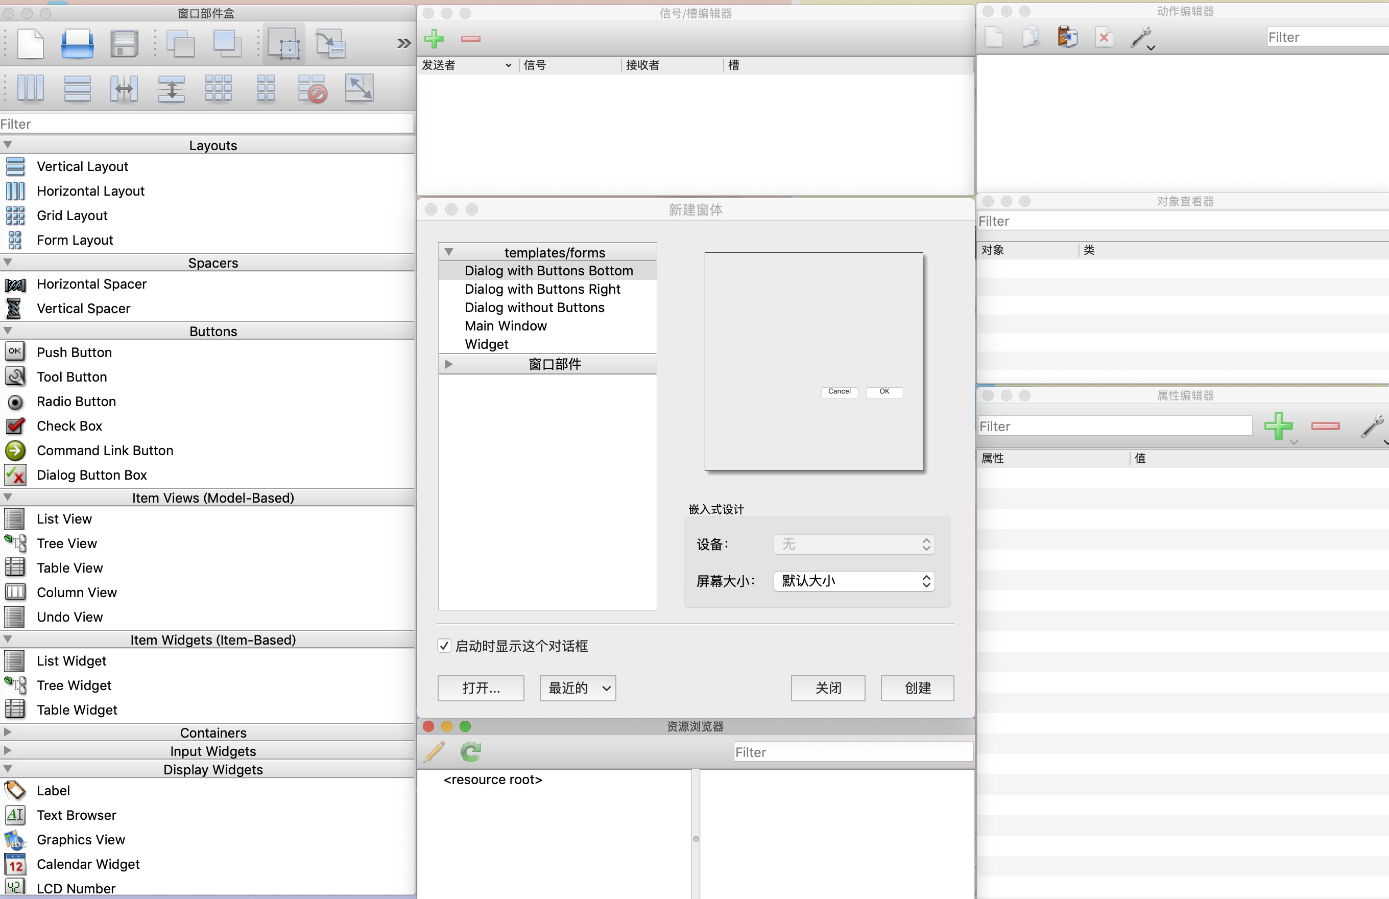1389x899 pixels.
Task: Select the grid layout tool
Action: tap(219, 88)
